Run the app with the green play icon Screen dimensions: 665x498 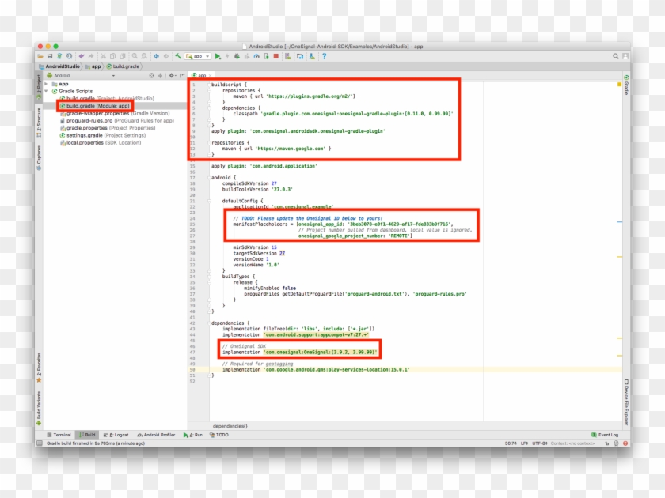coord(217,55)
